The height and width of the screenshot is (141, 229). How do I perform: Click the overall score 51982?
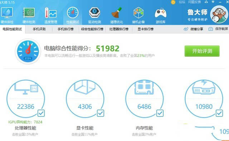(x=108, y=49)
